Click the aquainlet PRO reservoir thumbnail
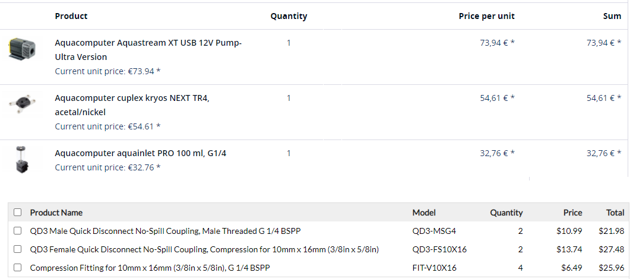The width and height of the screenshot is (633, 279). coord(23,158)
